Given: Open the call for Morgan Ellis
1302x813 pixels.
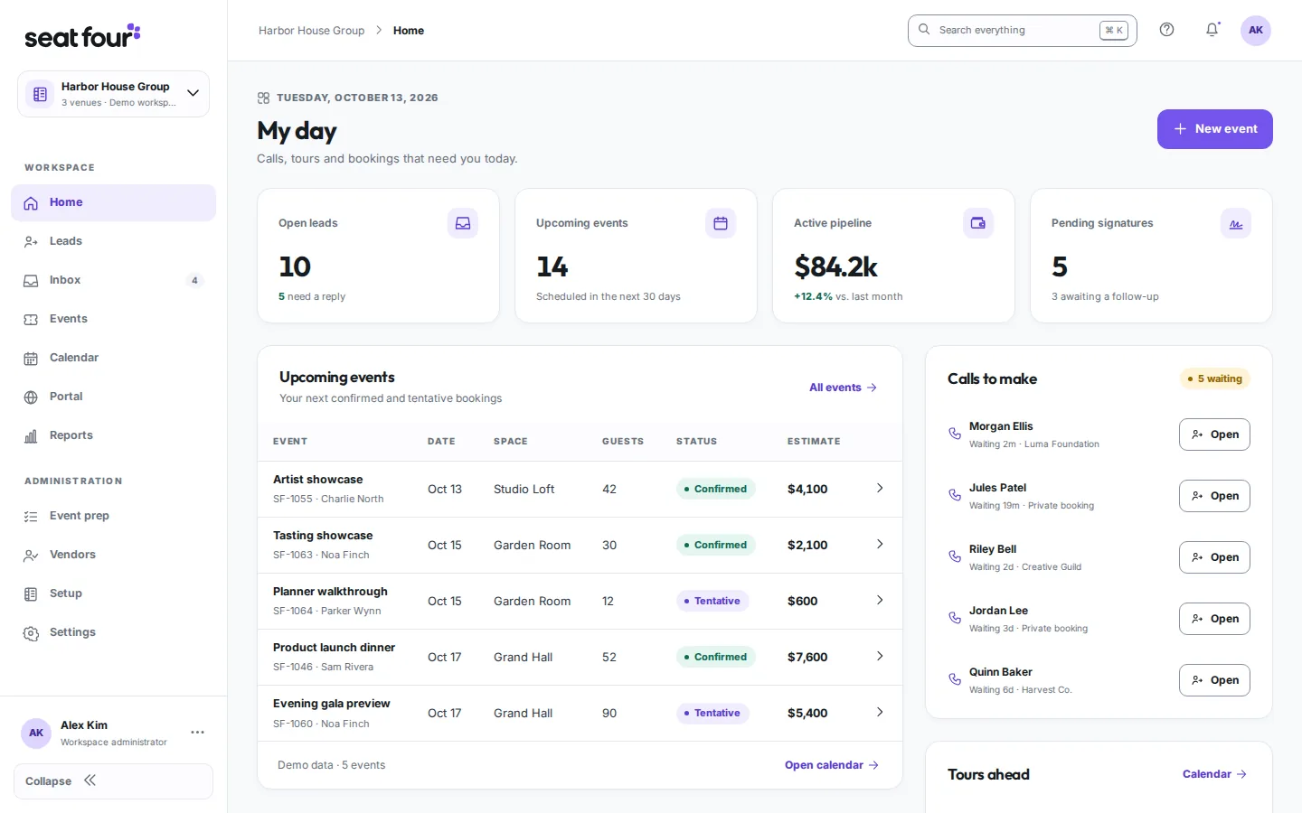Looking at the screenshot, I should [1214, 435].
